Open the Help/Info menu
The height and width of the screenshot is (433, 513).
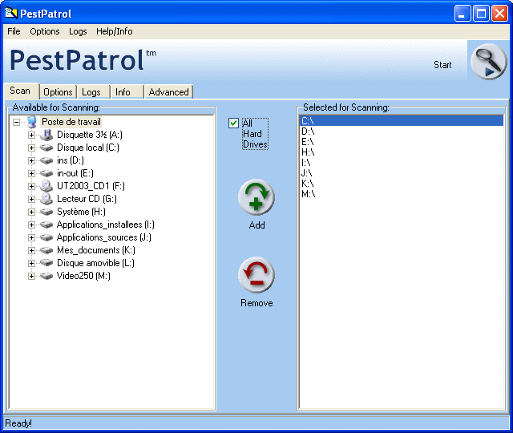pyautogui.click(x=114, y=31)
